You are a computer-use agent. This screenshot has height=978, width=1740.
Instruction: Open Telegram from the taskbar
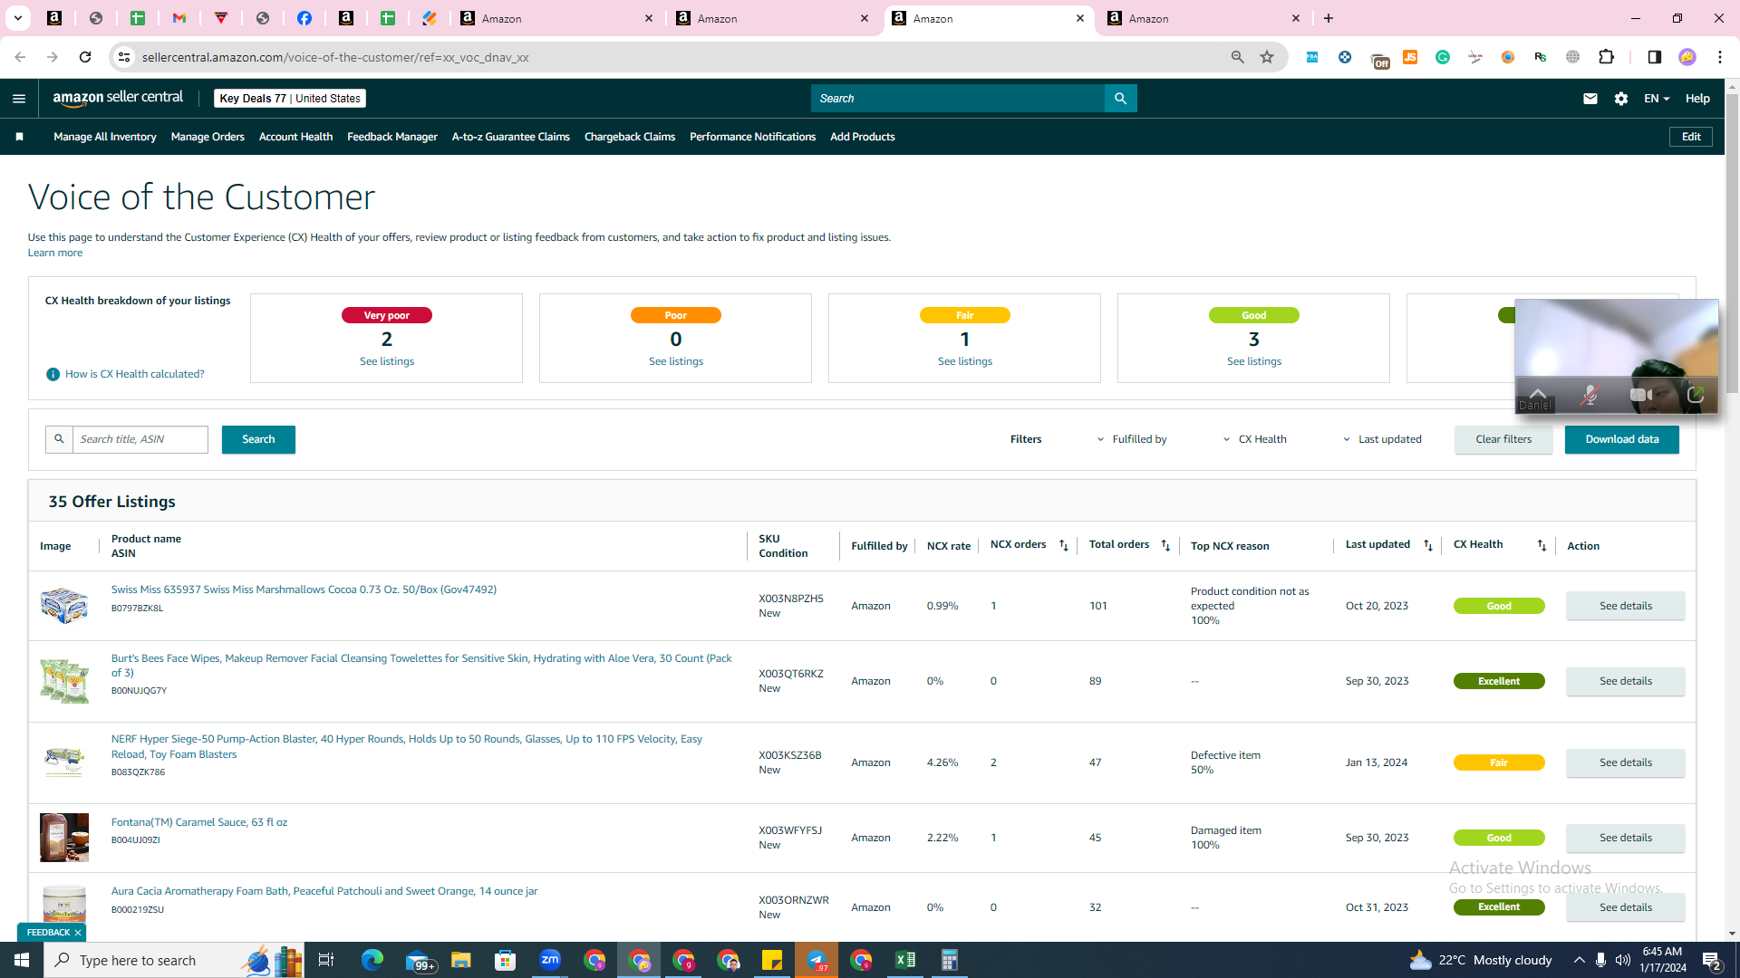817,960
